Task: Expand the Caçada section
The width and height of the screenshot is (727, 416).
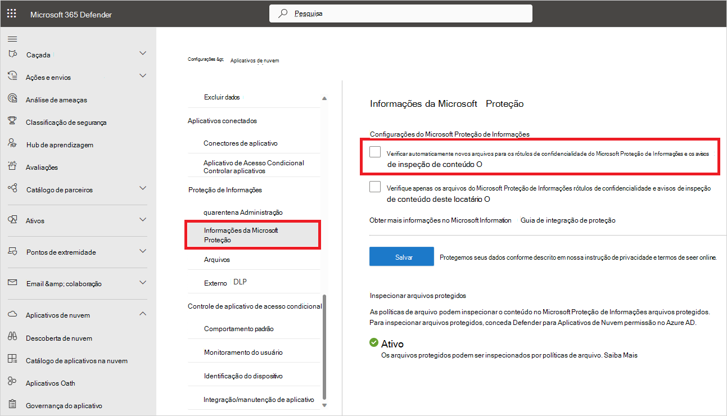Action: tap(142, 55)
